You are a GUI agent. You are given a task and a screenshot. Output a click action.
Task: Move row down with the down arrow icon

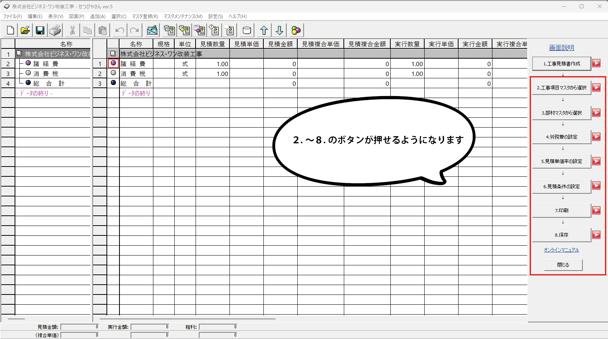click(x=279, y=30)
